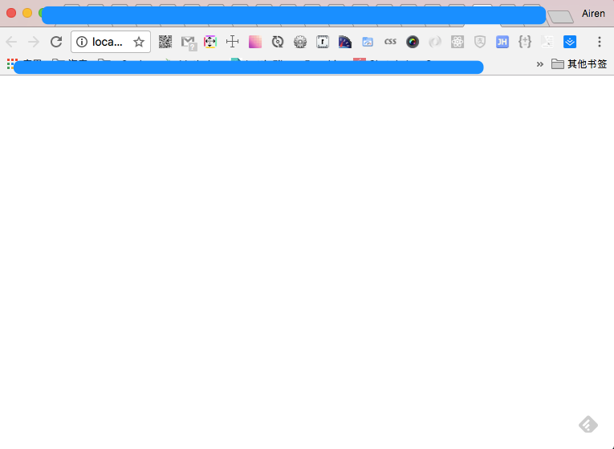This screenshot has height=449, width=614.
Task: Click the localhost address bar
Action: coord(108,42)
